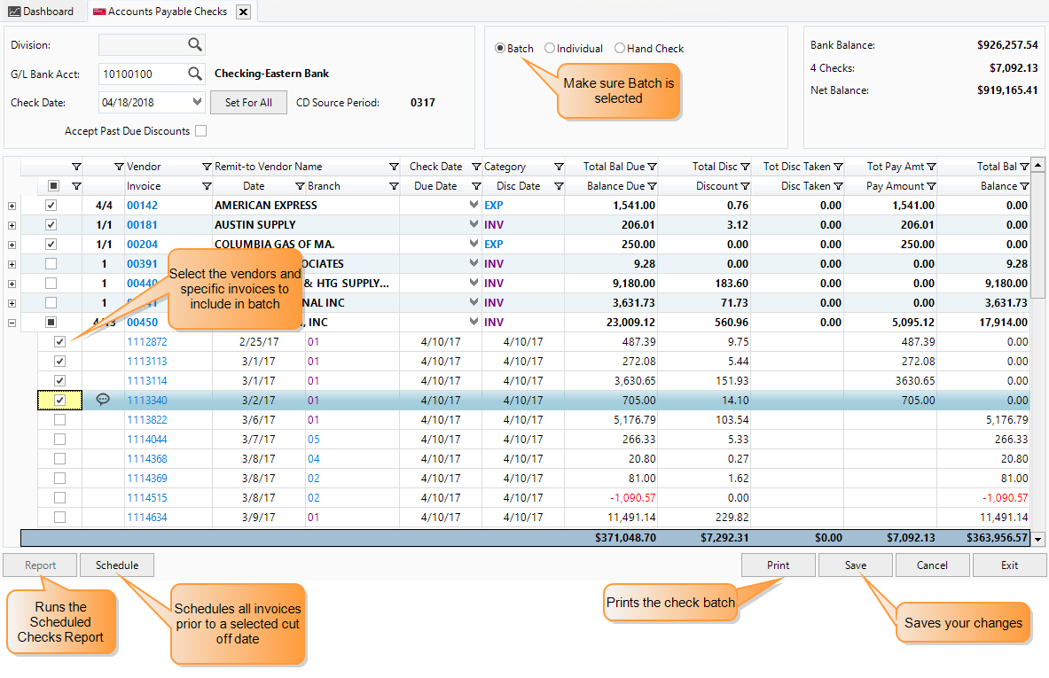The height and width of the screenshot is (678, 1049).
Task: Open the Check Date dropdown calendar
Action: (x=198, y=103)
